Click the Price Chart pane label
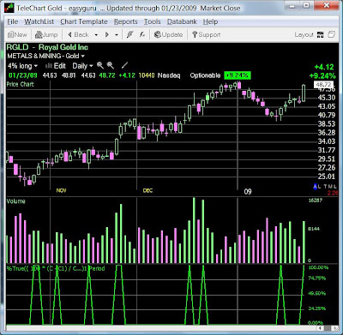 pyautogui.click(x=21, y=84)
